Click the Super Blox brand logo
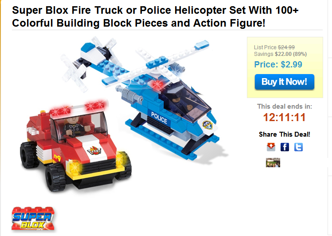The height and width of the screenshot is (236, 332). click(33, 219)
